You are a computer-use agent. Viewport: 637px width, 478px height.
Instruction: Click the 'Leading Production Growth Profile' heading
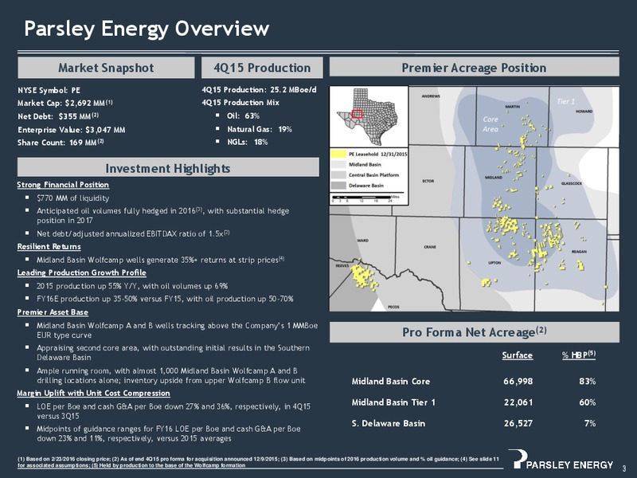(82, 272)
